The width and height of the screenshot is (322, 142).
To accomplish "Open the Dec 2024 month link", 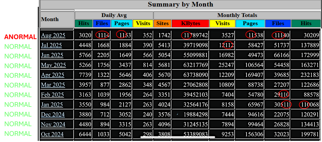I will click(x=53, y=114).
